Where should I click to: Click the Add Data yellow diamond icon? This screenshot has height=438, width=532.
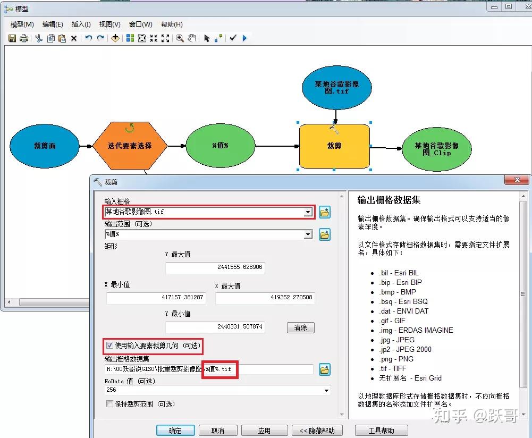point(114,38)
